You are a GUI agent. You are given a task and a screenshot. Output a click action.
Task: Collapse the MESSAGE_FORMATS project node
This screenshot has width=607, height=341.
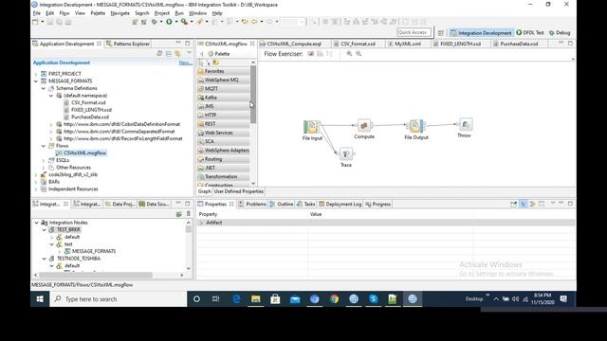(36, 81)
